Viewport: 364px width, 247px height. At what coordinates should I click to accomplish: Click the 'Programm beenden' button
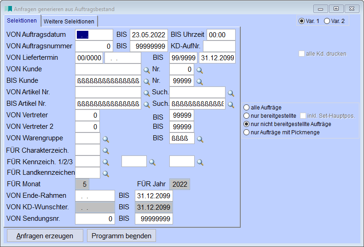pyautogui.click(x=121, y=236)
